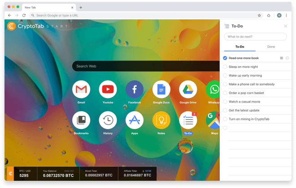Select the To-Do tab in panel
296x188 pixels.
pos(239,47)
